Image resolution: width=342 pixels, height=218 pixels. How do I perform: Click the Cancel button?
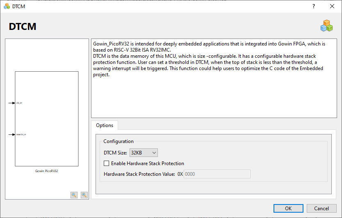click(x=321, y=209)
